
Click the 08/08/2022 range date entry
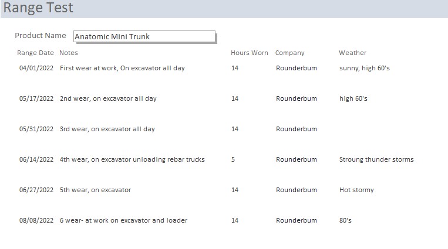click(36, 220)
